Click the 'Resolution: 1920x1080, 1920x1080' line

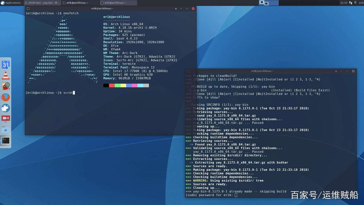134,42
